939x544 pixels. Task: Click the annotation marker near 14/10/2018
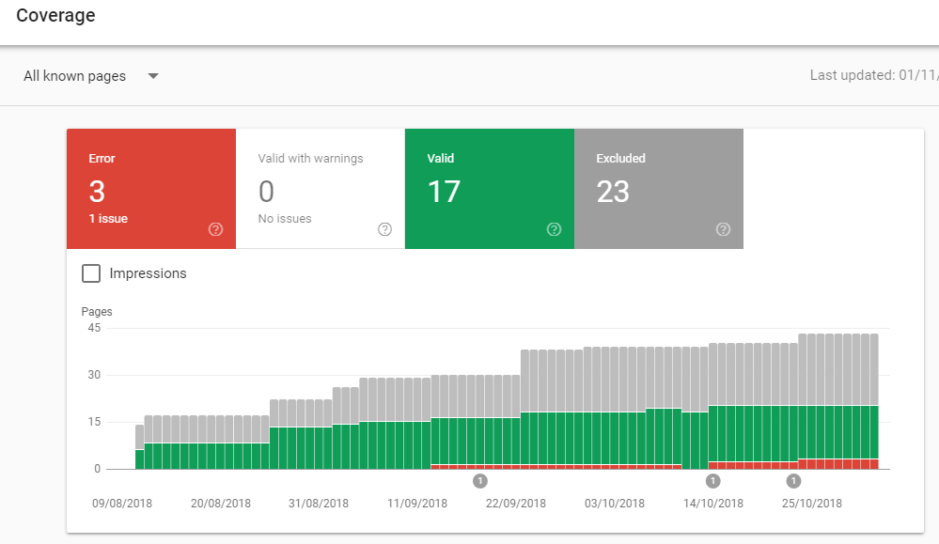point(712,480)
